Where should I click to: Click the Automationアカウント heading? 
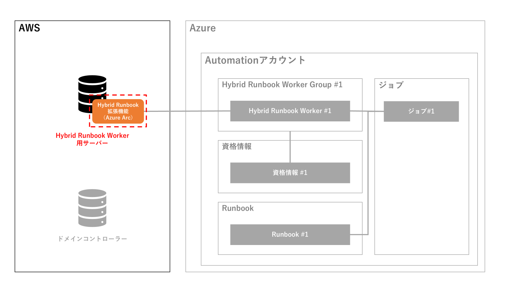pos(255,60)
